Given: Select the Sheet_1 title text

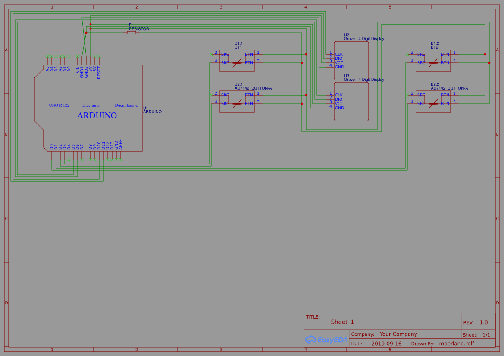Looking at the screenshot, I should [342, 322].
